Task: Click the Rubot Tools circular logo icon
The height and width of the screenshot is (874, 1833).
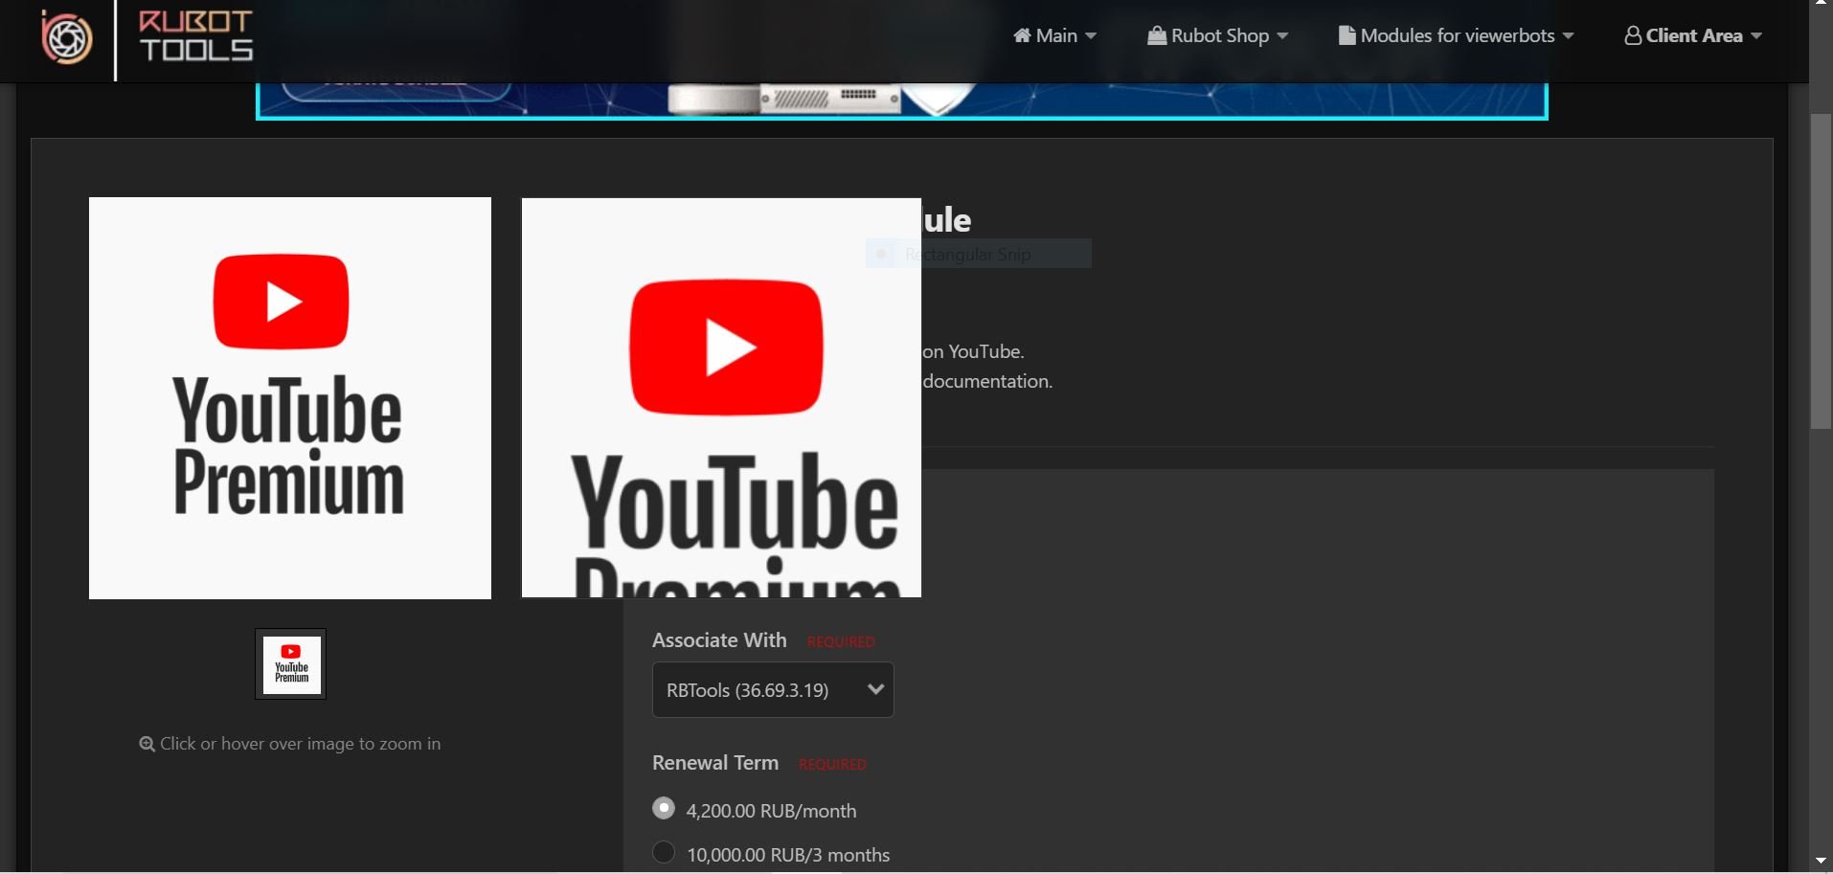Action: tap(66, 37)
